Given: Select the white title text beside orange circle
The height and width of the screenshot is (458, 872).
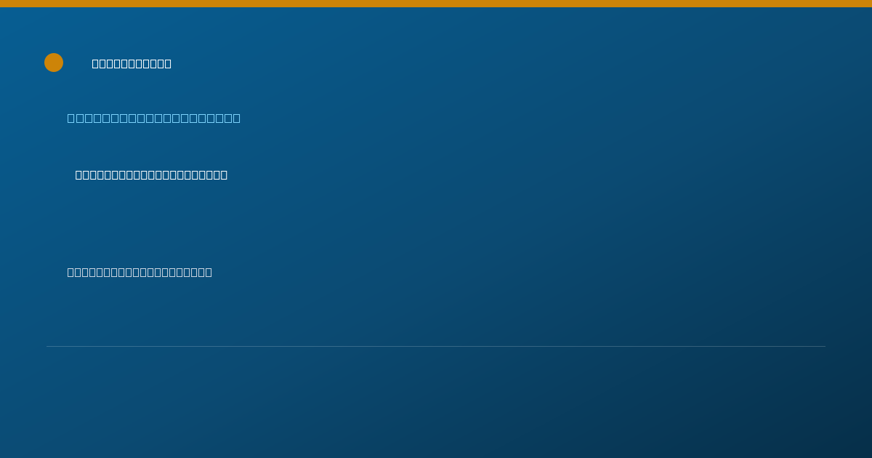Looking at the screenshot, I should [132, 64].
